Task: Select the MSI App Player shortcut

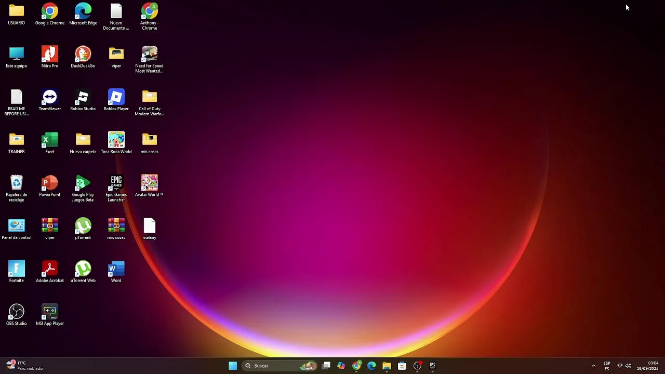Action: (50, 315)
